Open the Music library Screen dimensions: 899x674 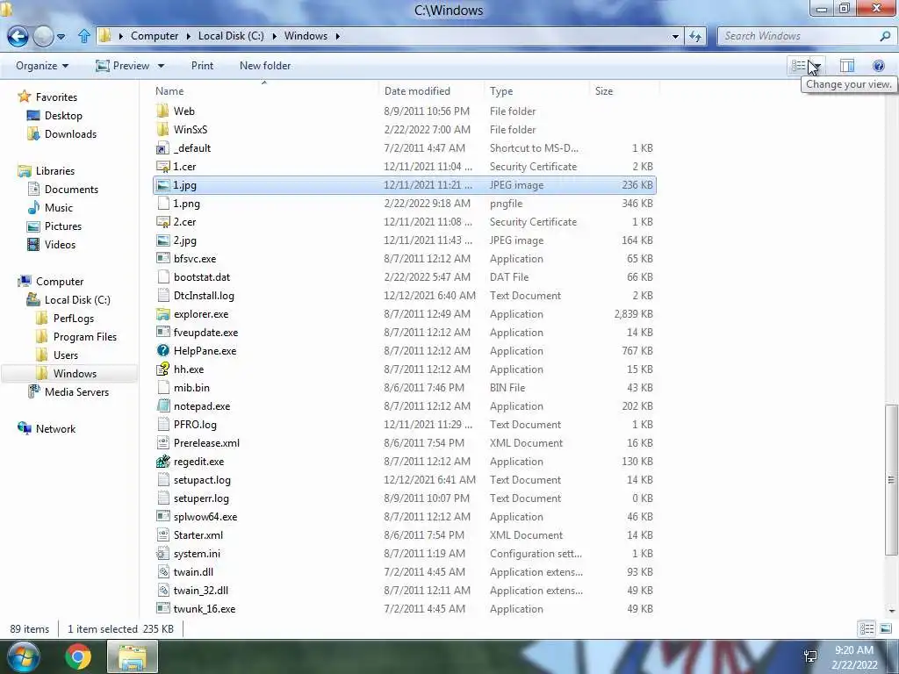coord(59,207)
